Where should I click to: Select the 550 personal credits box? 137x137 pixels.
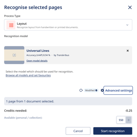click(x=121, y=120)
